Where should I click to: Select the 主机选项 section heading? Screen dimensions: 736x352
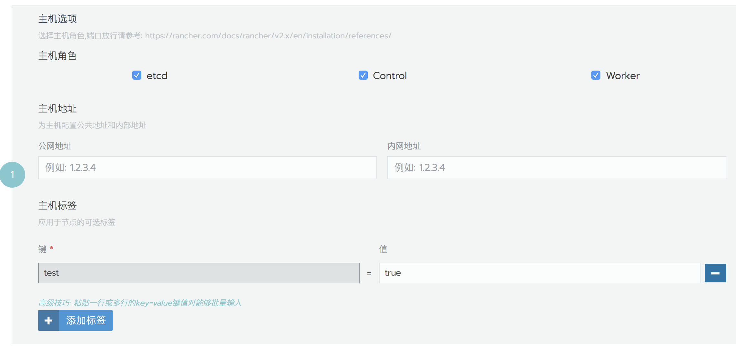click(x=57, y=19)
